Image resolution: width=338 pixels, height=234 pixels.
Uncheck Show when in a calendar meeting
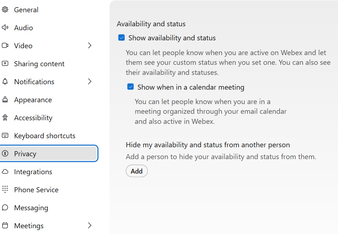(x=131, y=87)
